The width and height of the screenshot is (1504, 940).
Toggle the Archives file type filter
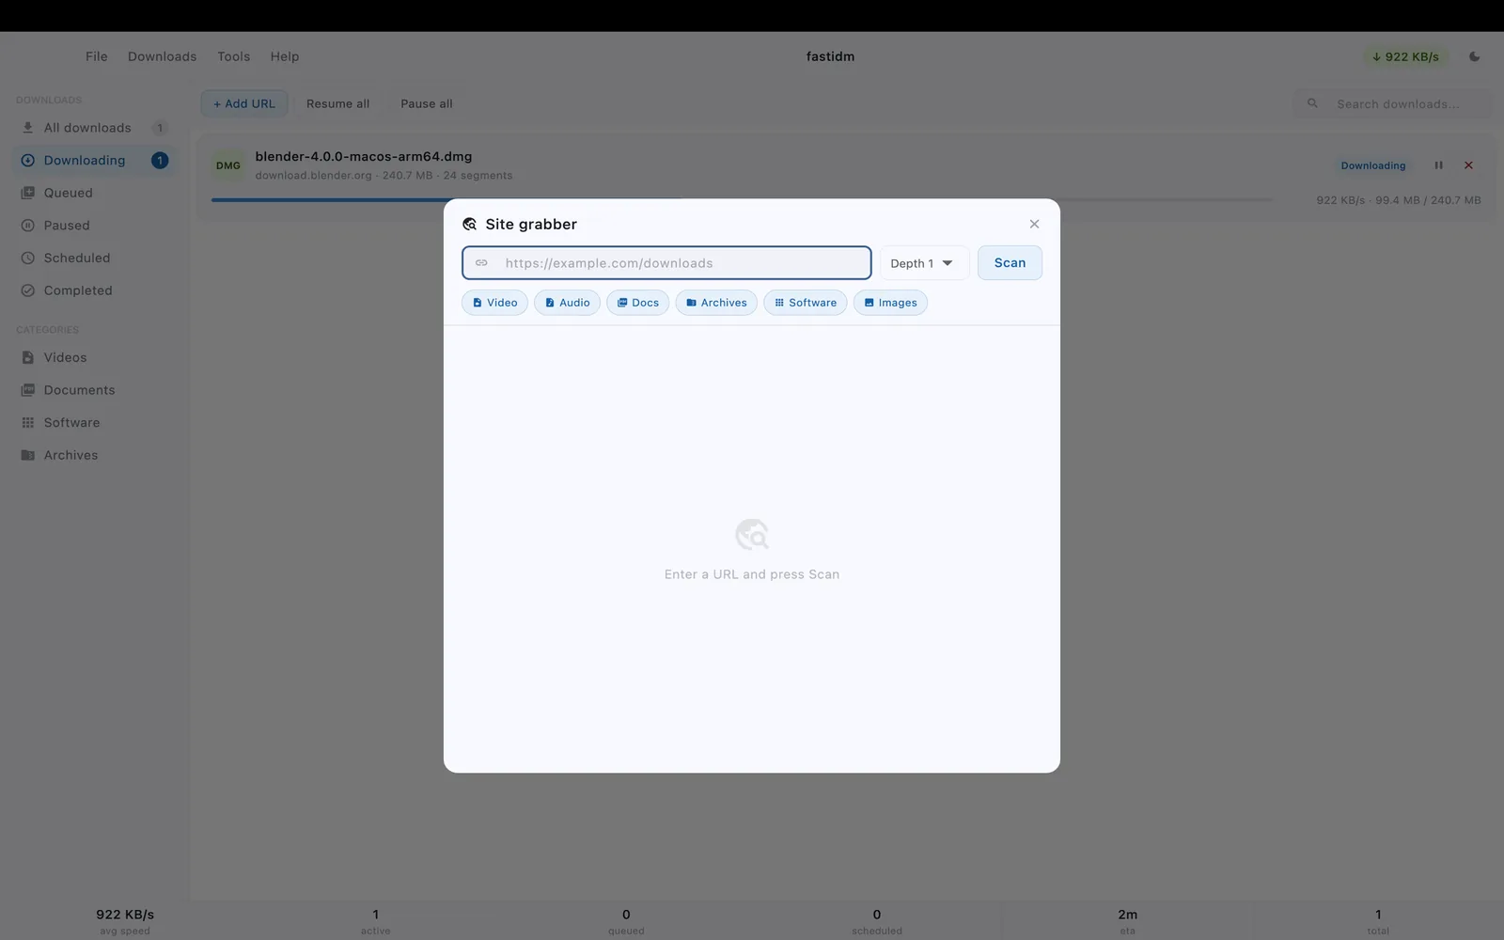(x=716, y=303)
